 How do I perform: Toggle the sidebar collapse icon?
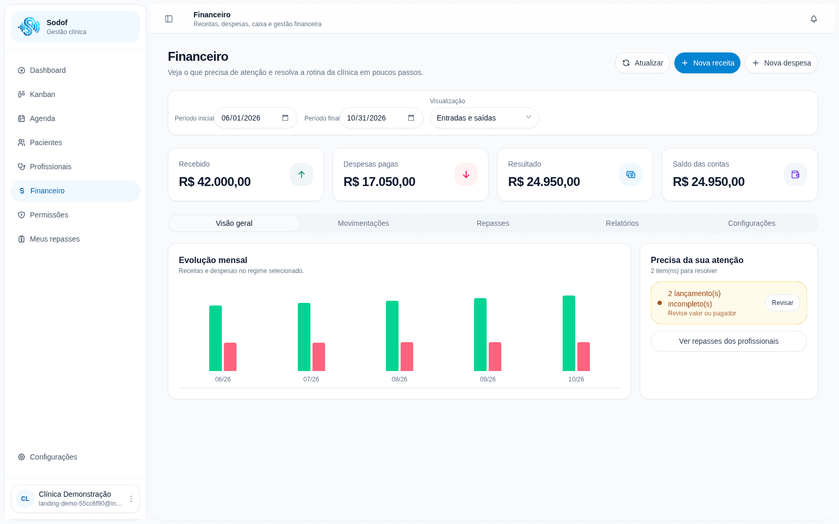(x=169, y=19)
